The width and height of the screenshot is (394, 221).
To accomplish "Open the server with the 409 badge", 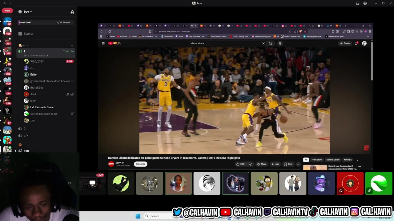I will pos(7,81).
